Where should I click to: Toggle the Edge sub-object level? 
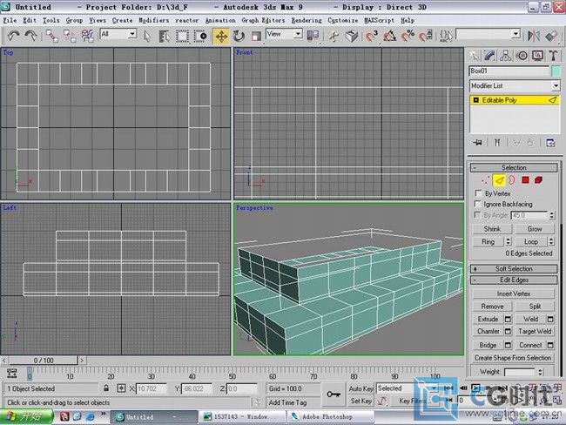499,179
